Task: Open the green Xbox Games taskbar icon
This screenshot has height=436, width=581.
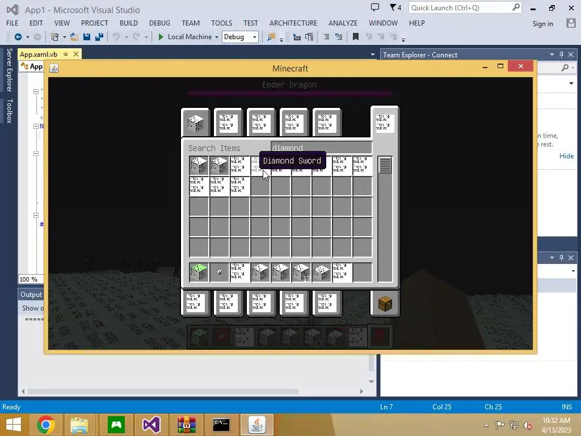Action: pos(116,425)
